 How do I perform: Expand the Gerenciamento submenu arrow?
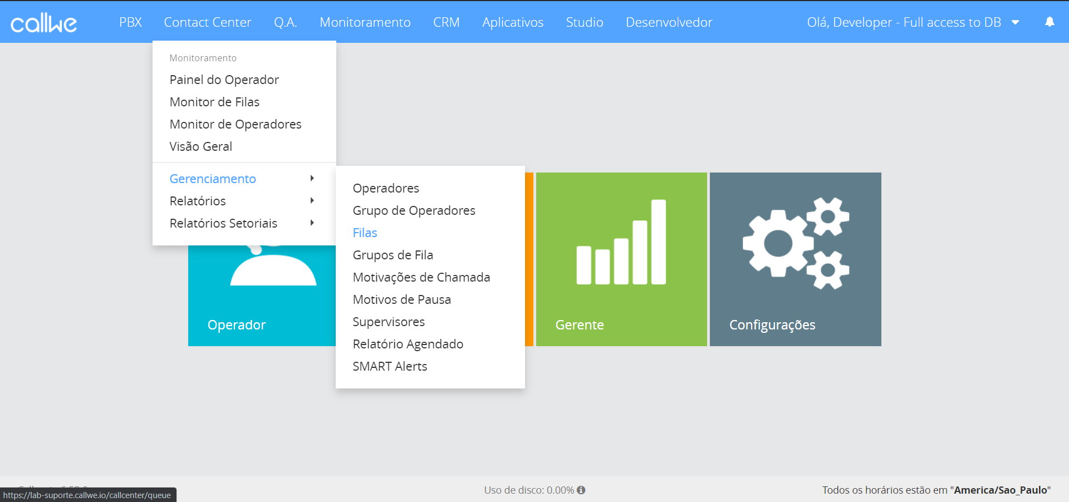click(312, 178)
